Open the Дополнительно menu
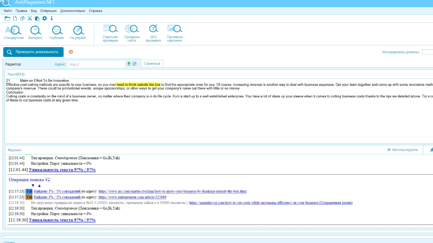 tap(73, 11)
